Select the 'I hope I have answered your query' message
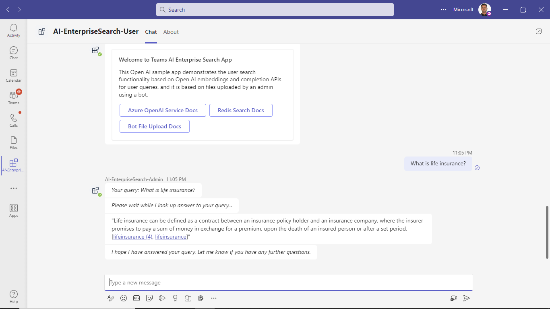Image resolution: width=550 pixels, height=309 pixels. coord(211,252)
